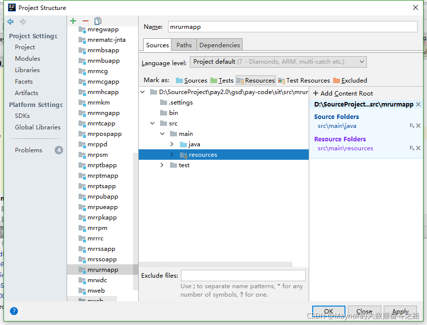Expand the test folder node
The height and width of the screenshot is (325, 427).
162,165
